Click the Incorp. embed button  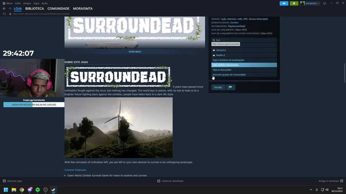pos(218,87)
